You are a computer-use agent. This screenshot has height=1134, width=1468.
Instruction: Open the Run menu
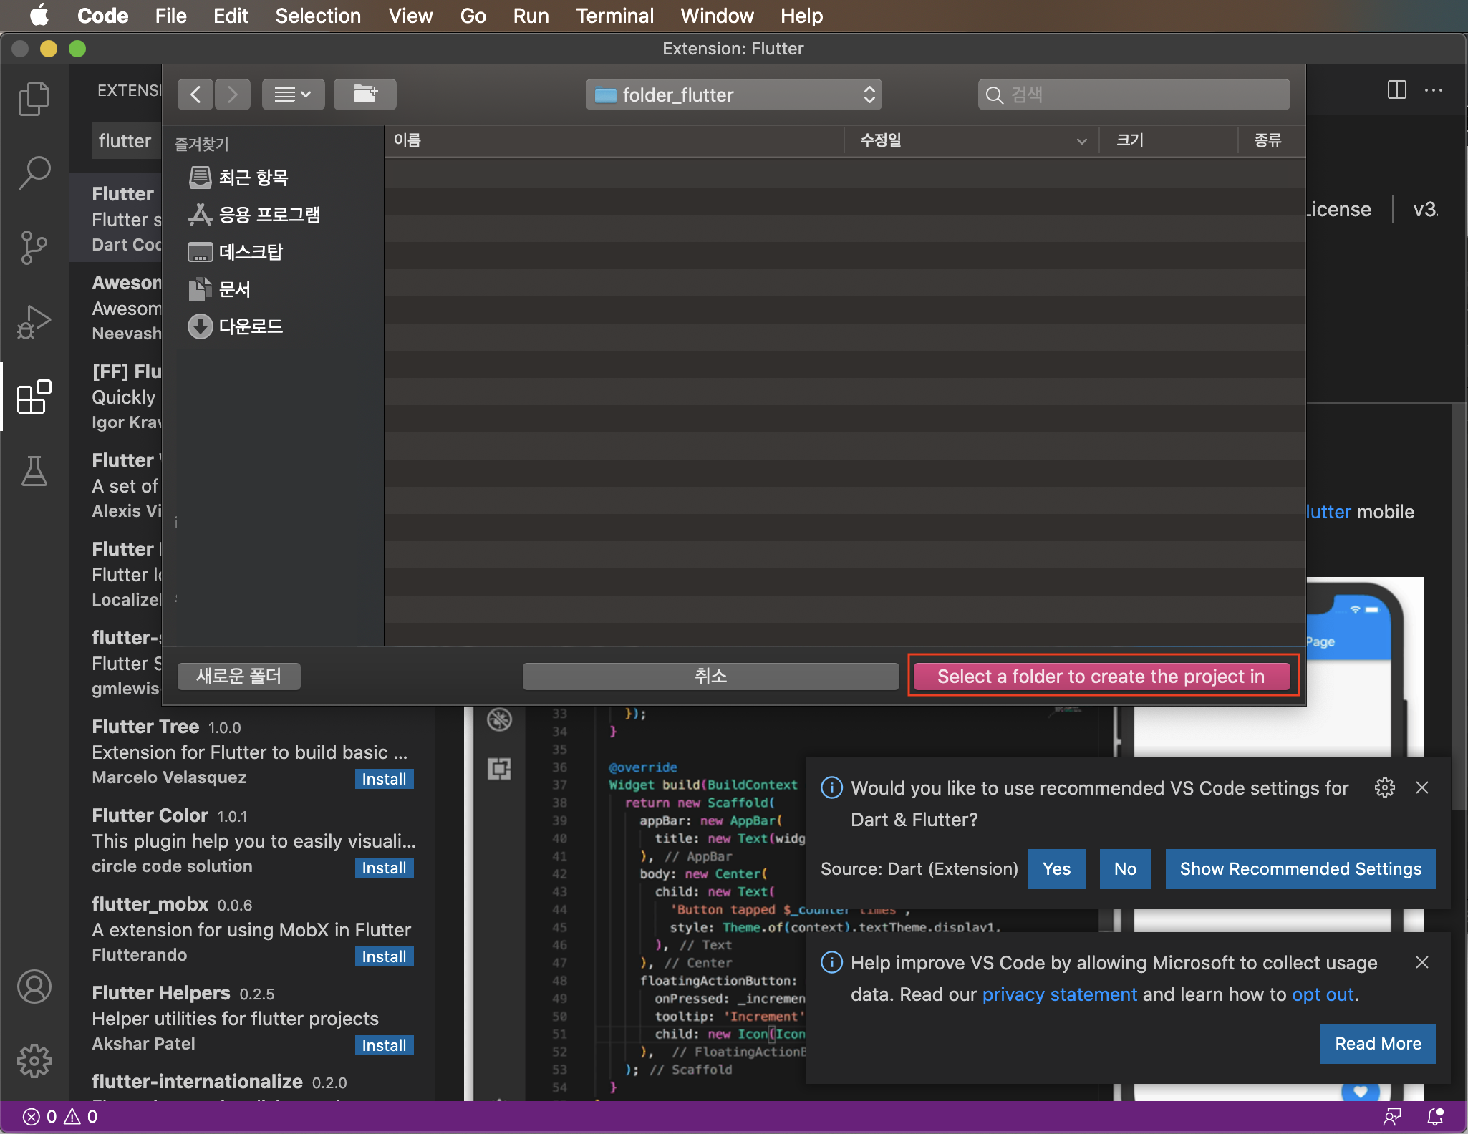[x=531, y=16]
